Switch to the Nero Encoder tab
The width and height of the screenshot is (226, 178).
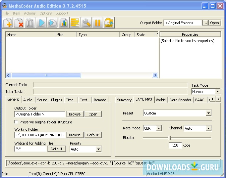click(x=180, y=100)
